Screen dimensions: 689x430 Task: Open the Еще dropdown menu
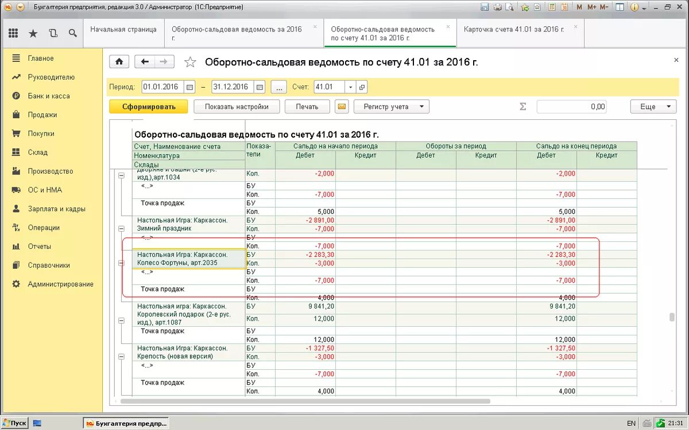tap(653, 107)
